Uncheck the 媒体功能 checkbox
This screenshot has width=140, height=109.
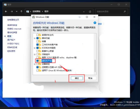[37, 38]
